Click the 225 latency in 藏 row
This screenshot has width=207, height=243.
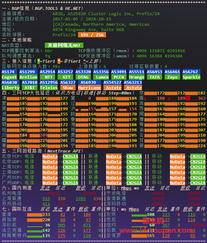point(44,141)
